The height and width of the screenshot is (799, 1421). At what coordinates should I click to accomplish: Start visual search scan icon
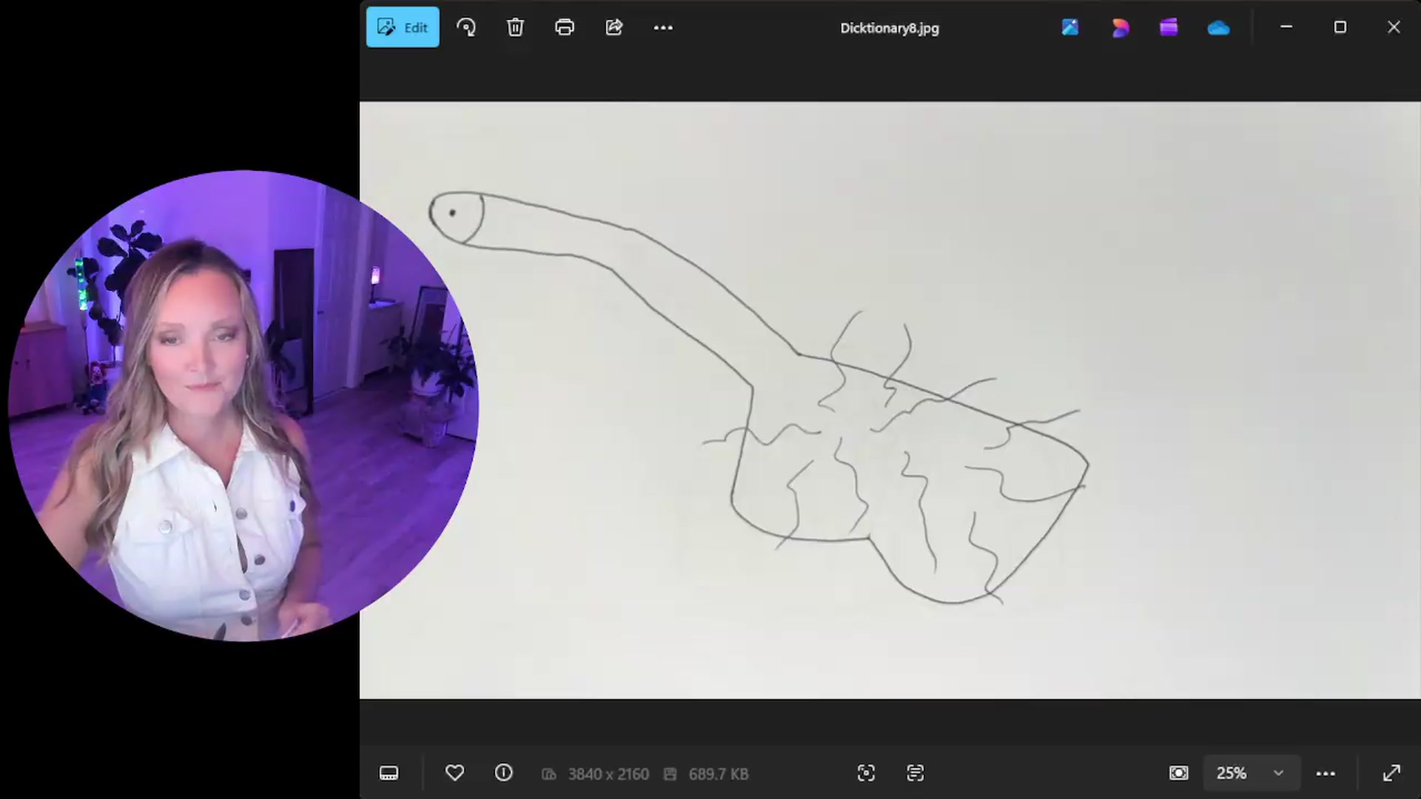[x=866, y=773]
